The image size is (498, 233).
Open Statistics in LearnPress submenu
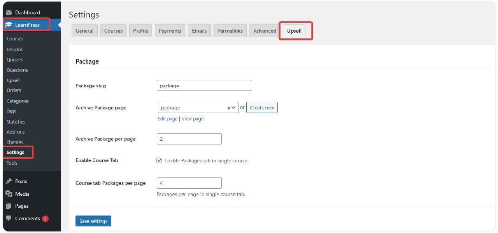pos(16,122)
